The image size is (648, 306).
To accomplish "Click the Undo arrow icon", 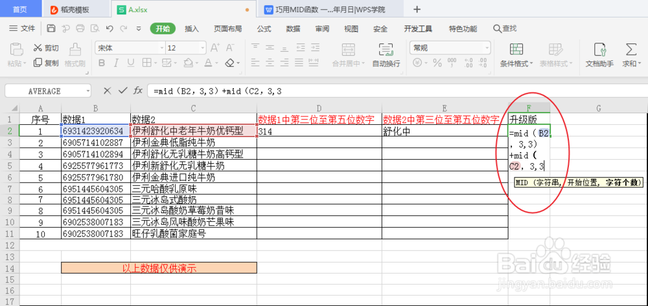I will [110, 28].
